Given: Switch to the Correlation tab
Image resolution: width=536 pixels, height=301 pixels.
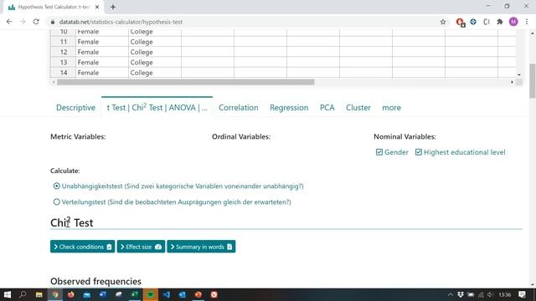Looking at the screenshot, I should tap(238, 108).
